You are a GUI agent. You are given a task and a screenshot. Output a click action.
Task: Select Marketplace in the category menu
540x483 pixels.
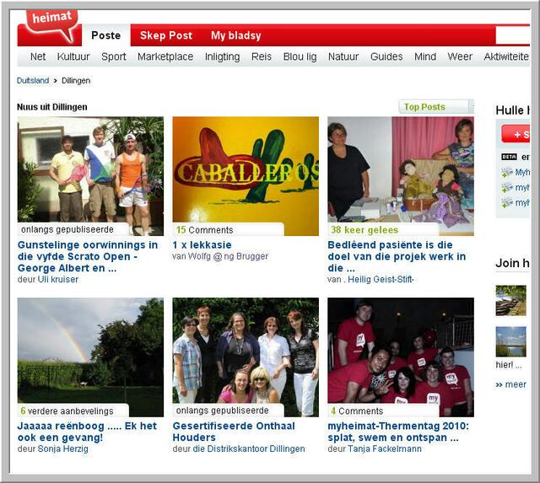pos(165,56)
